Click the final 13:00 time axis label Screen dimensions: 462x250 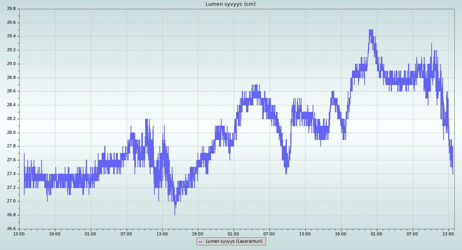coord(449,234)
